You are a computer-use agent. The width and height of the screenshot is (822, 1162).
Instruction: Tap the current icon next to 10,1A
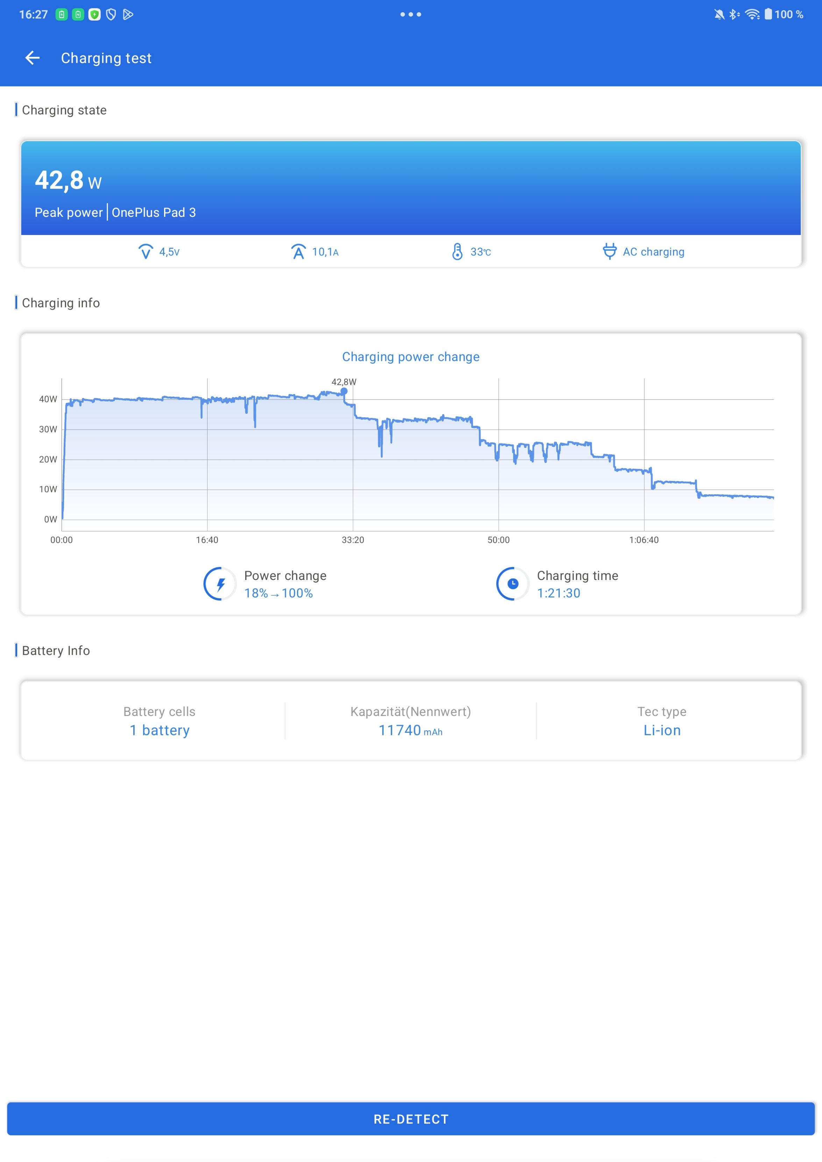click(x=299, y=251)
